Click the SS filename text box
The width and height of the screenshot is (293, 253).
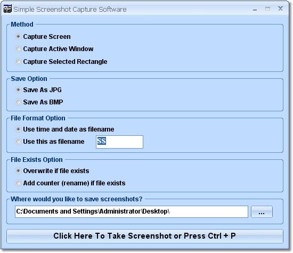pyautogui.click(x=119, y=142)
